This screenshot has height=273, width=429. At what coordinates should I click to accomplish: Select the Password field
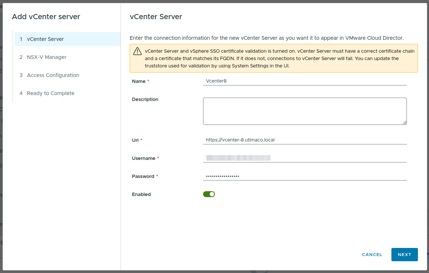(x=305, y=176)
